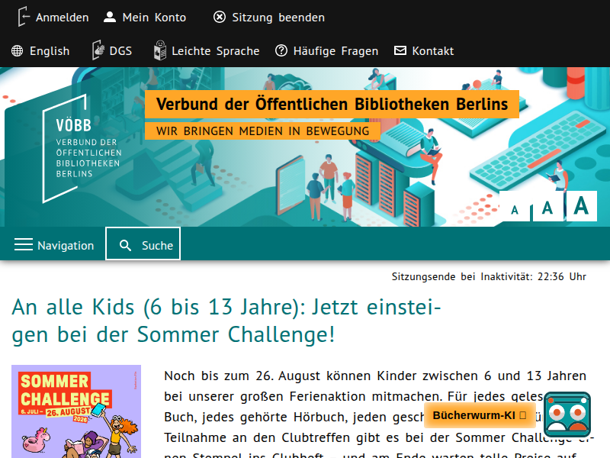This screenshot has width=610, height=458.
Task: Open the Kontakt page
Action: tap(432, 51)
